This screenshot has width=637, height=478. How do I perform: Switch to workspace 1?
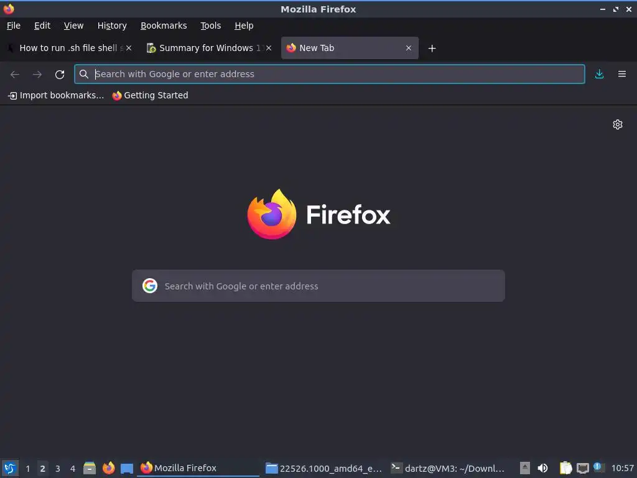27,469
